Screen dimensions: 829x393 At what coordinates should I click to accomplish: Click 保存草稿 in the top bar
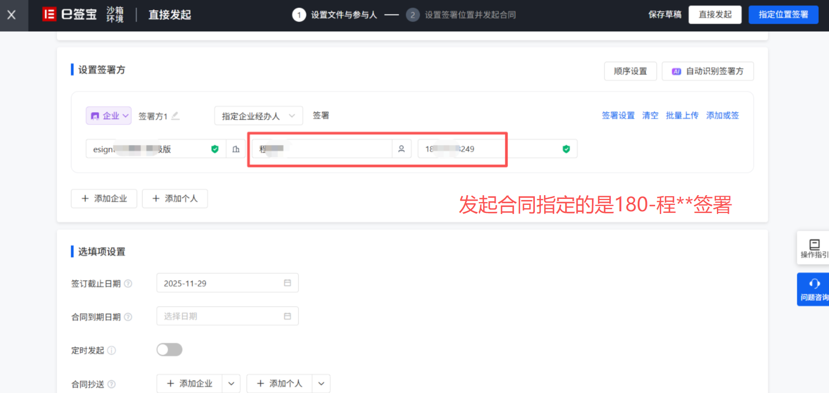tap(665, 15)
